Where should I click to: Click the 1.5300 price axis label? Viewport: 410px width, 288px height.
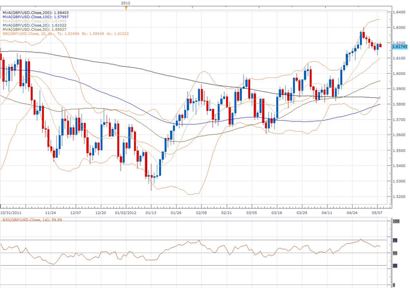(x=399, y=181)
